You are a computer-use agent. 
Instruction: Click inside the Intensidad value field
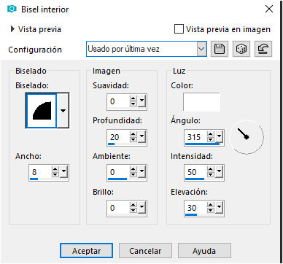pyautogui.click(x=195, y=172)
